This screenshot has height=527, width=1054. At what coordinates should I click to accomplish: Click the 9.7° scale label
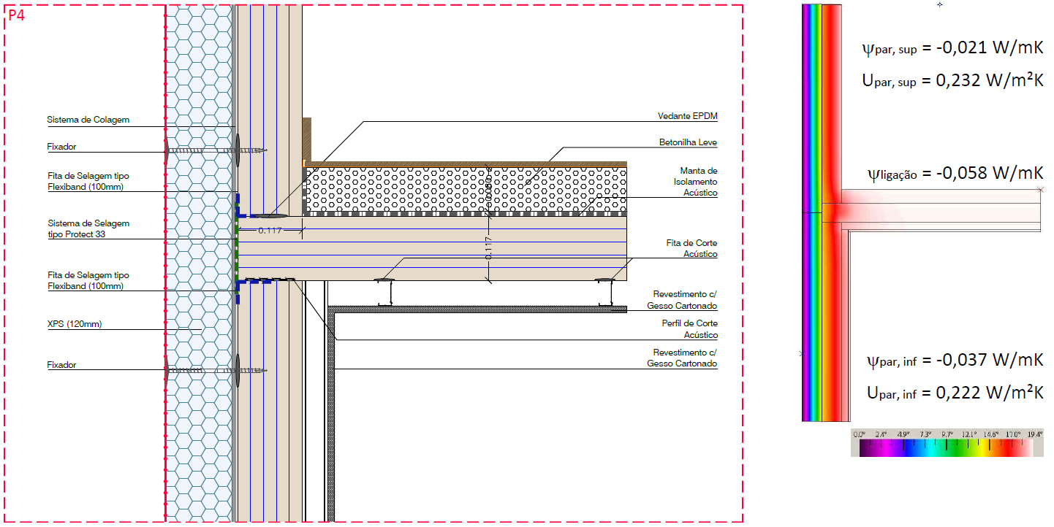coord(947,434)
